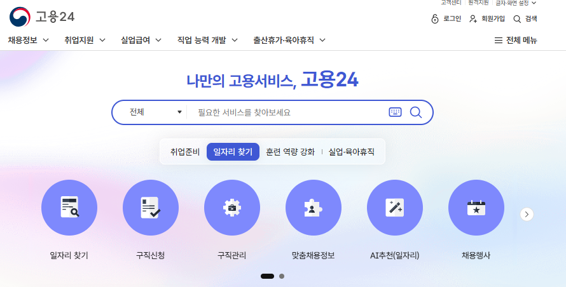
Task: Open the 구직신청 application icon
Action: click(150, 208)
